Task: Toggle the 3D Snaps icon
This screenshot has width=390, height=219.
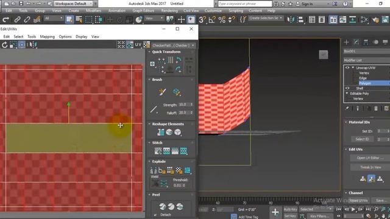Action: click(x=202, y=19)
